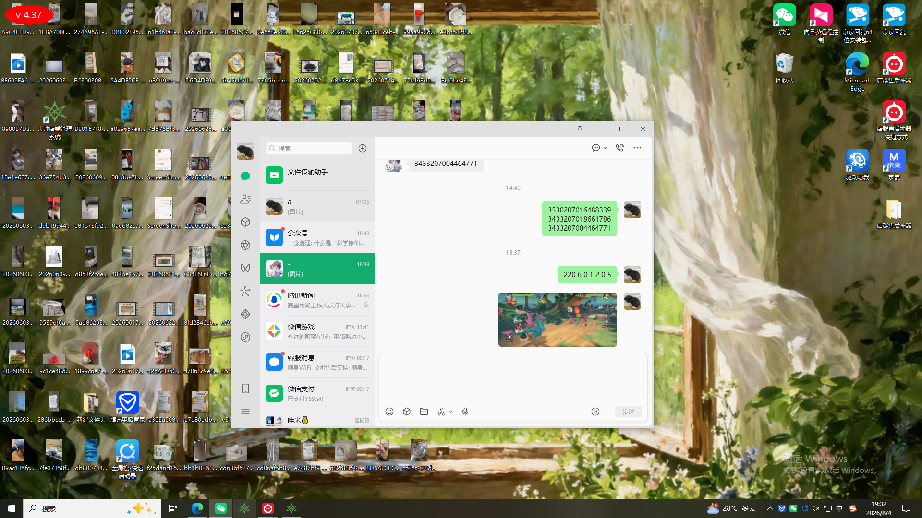922x518 pixels.
Task: Open the mobile phone icon in WeChat sidebar
Action: point(245,388)
